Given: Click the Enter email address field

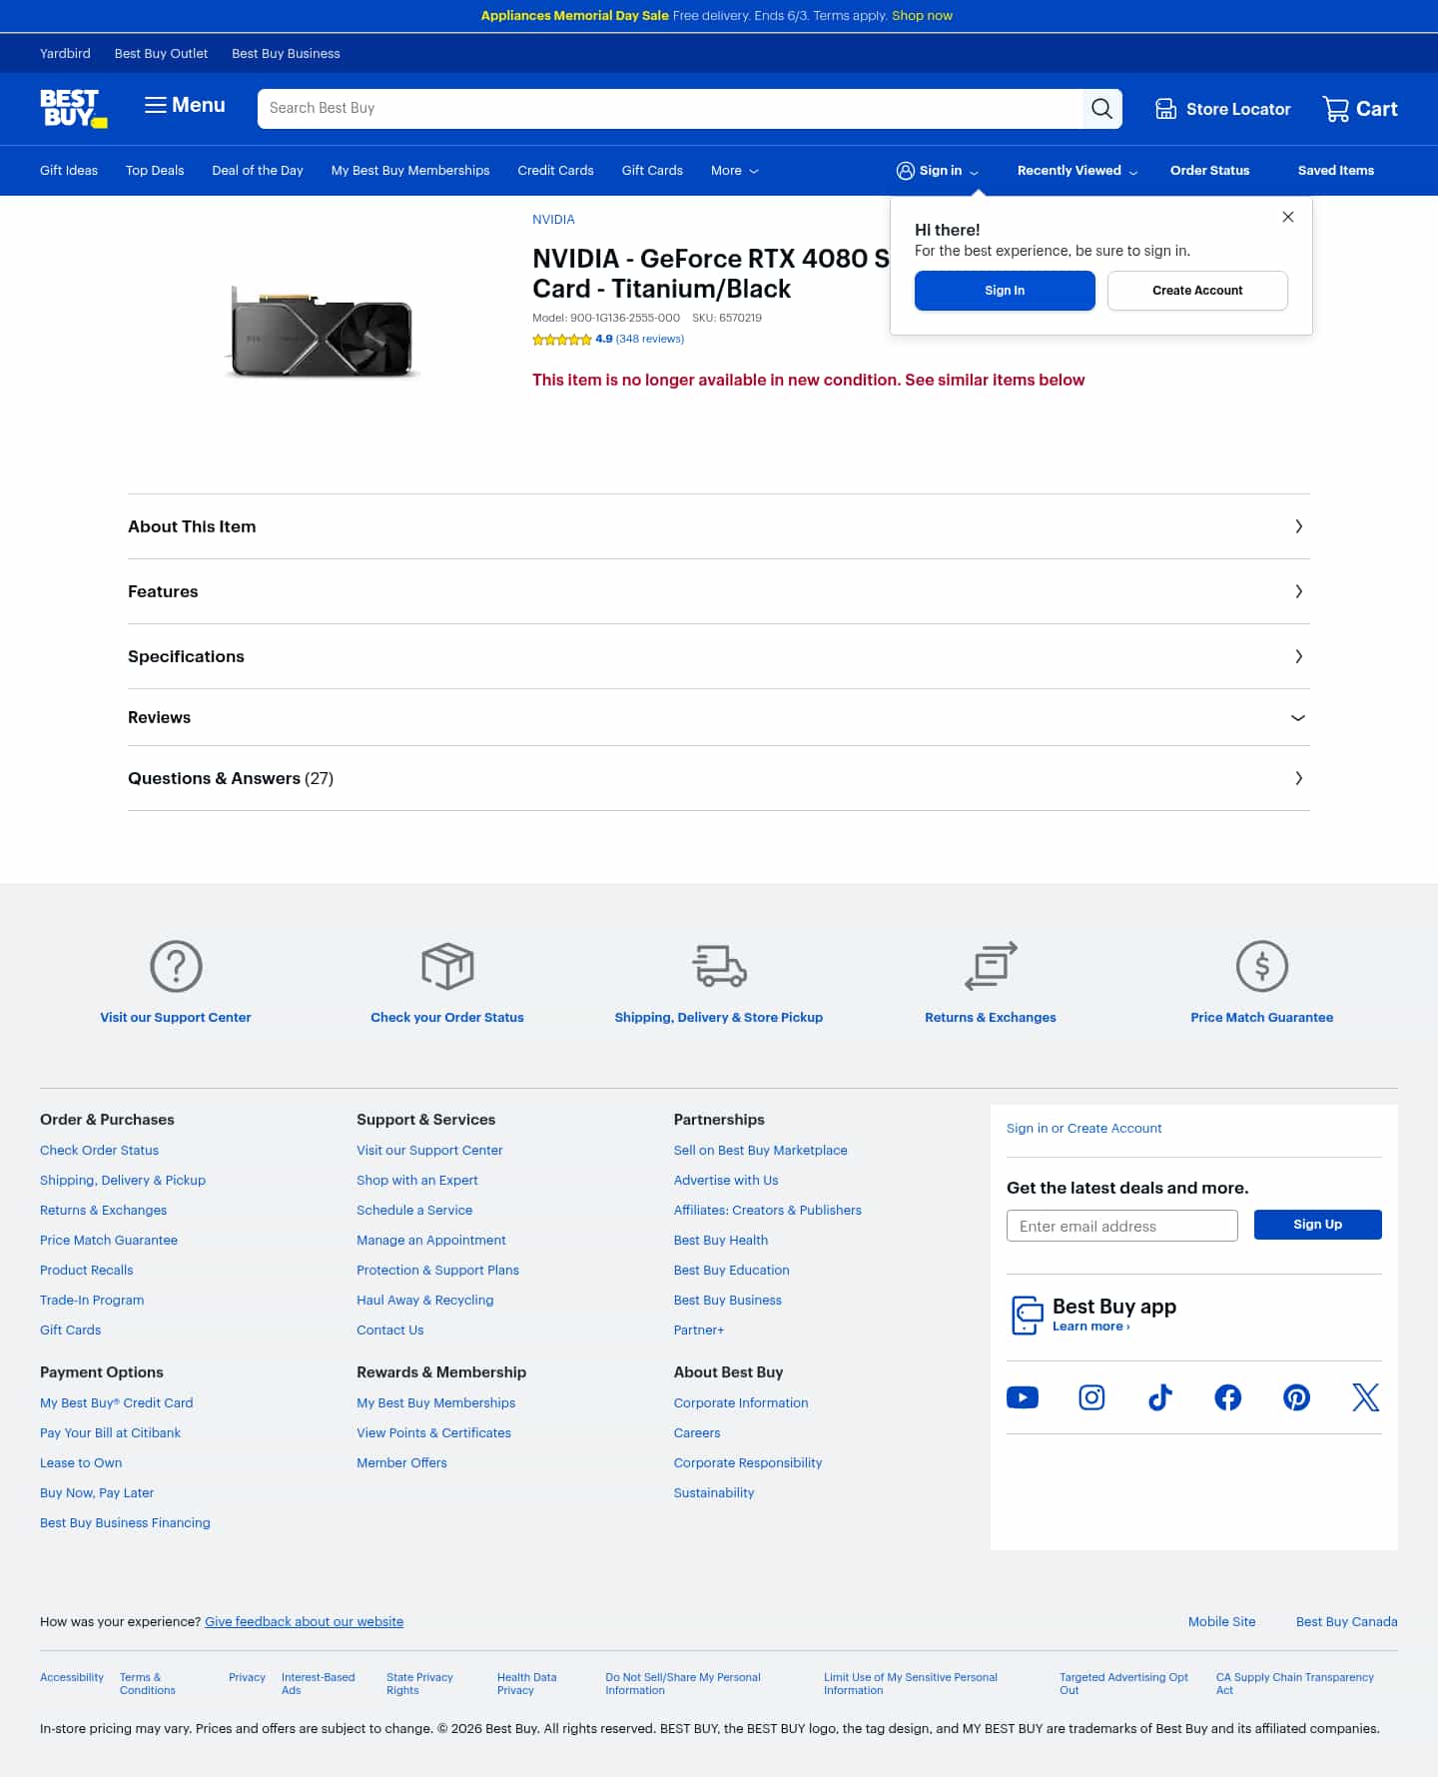Looking at the screenshot, I should click(1122, 1226).
